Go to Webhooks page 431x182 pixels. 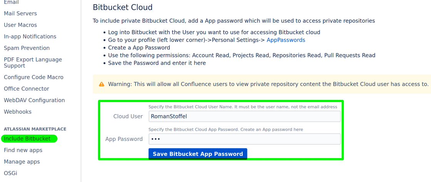[18, 112]
